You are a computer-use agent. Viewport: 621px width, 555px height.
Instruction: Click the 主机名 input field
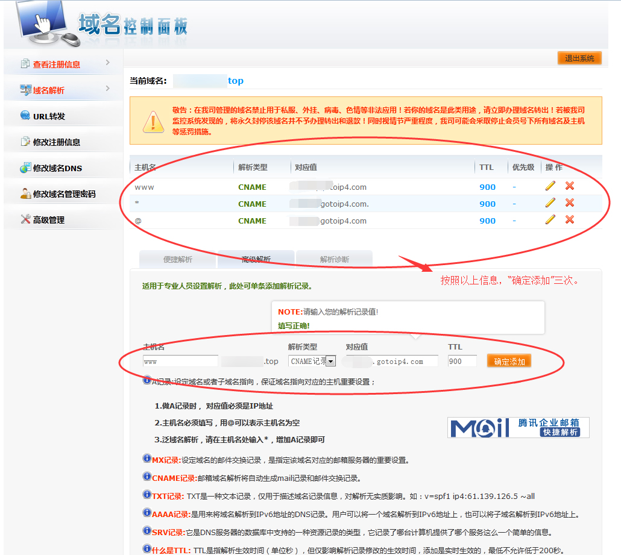coord(180,362)
